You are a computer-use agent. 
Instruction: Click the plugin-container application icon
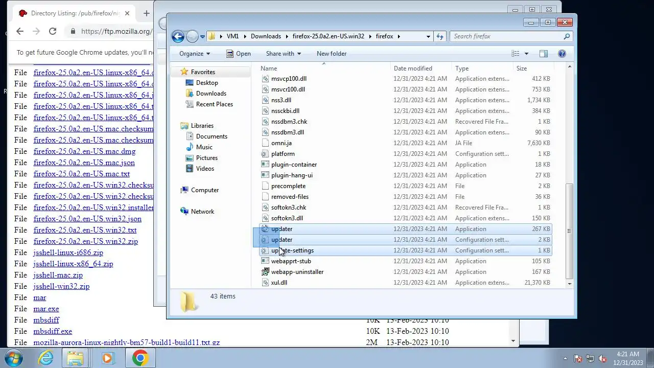pos(265,165)
